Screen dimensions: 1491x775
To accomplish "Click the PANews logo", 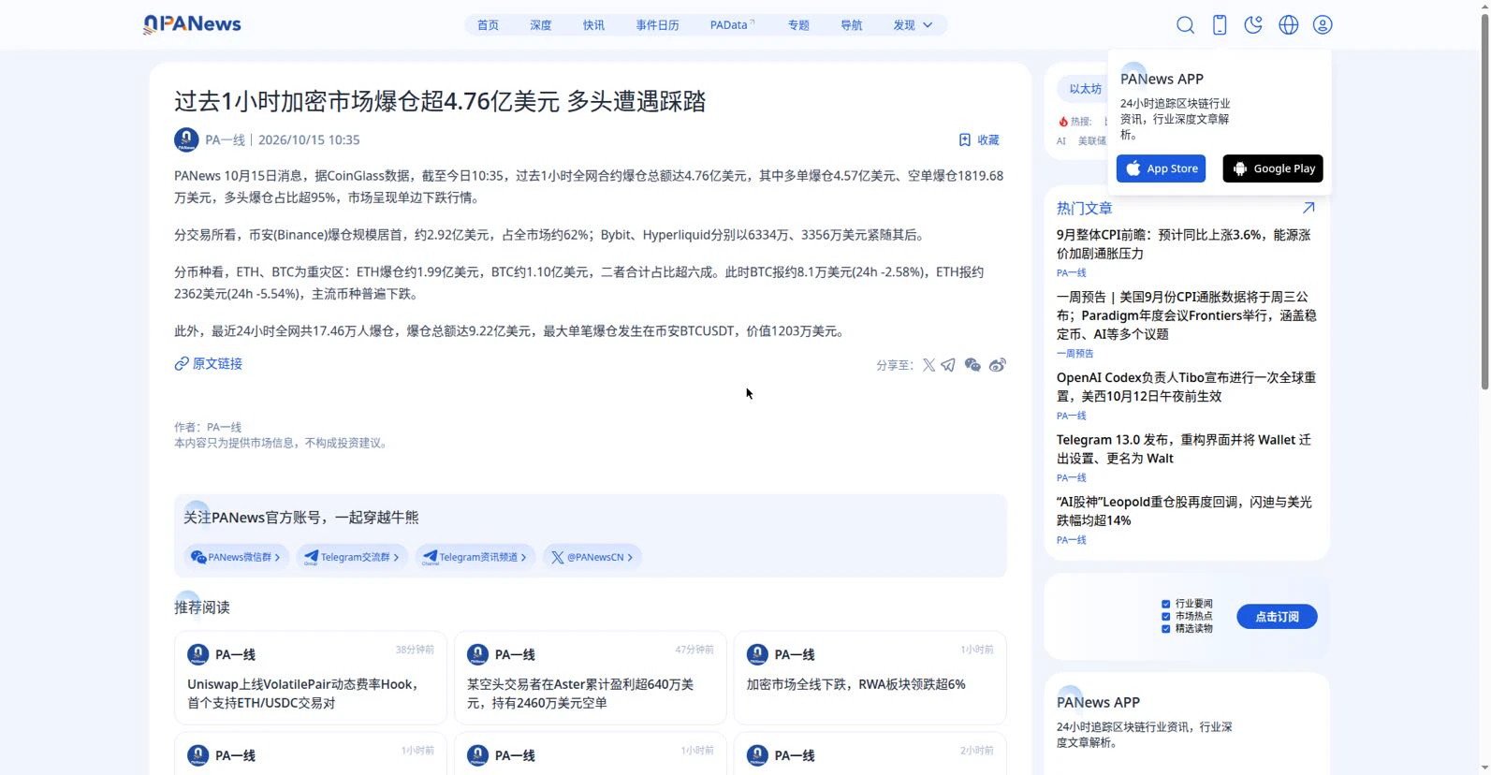I will click(192, 24).
